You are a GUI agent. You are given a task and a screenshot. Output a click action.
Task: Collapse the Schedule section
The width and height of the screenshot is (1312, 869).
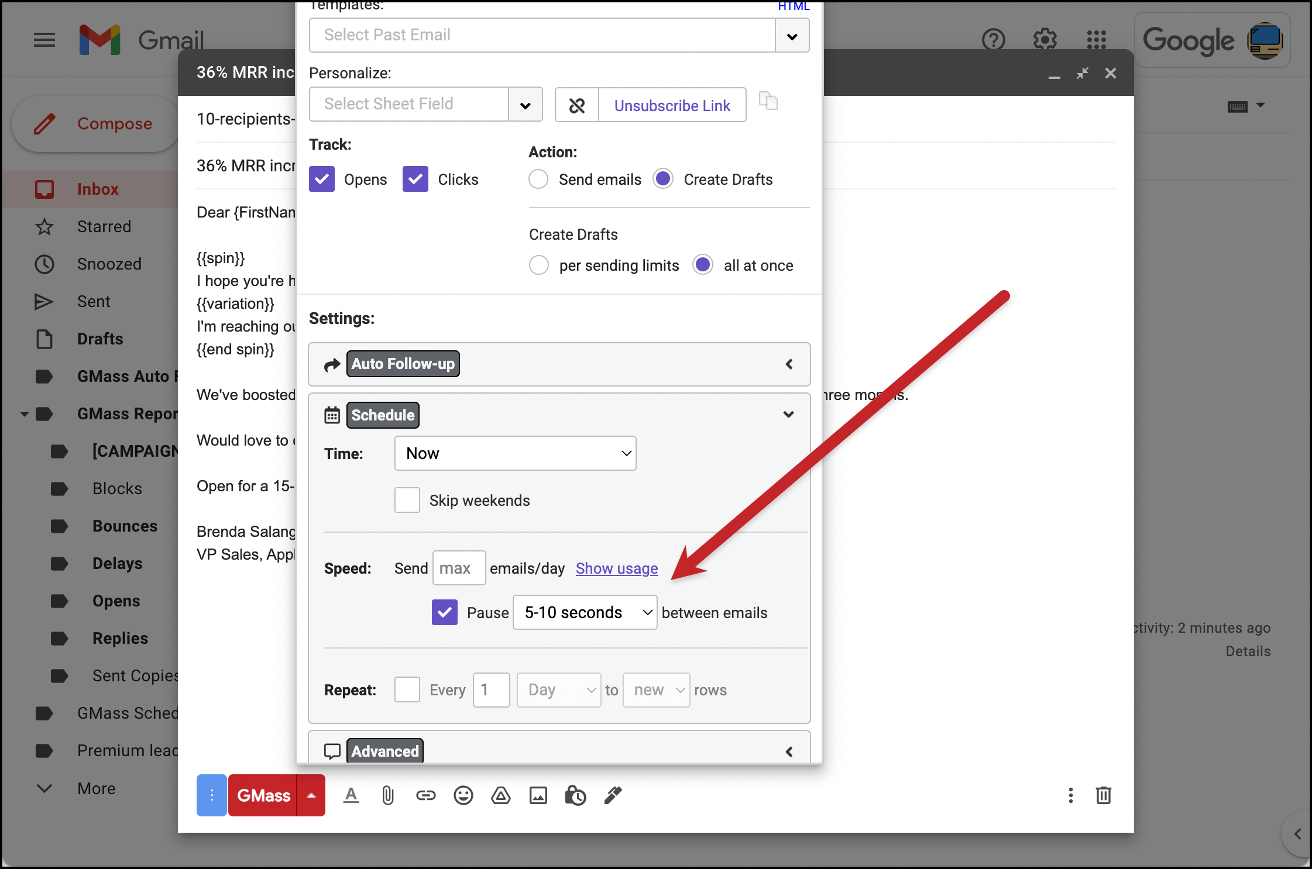coord(788,415)
